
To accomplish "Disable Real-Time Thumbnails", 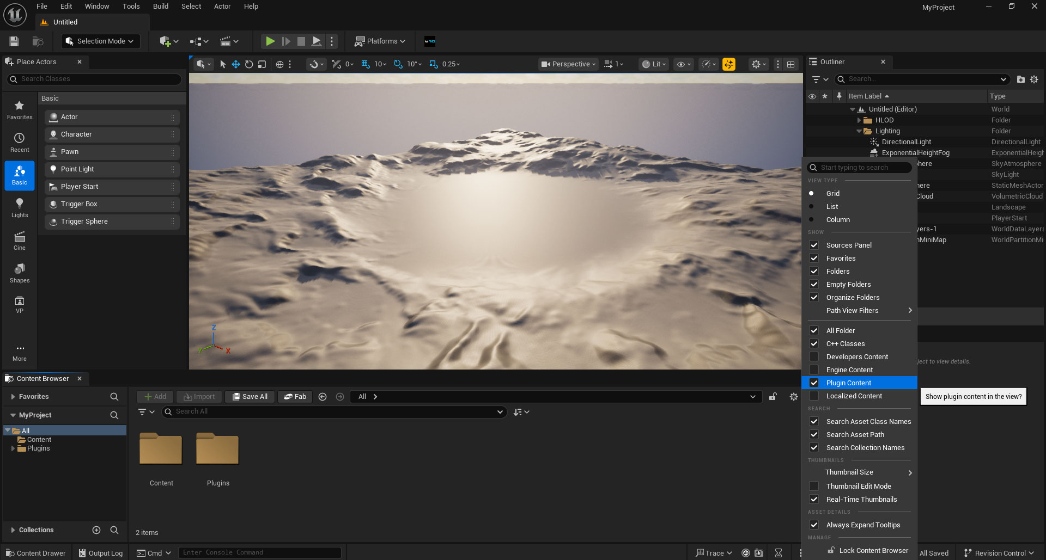I will click(x=814, y=499).
